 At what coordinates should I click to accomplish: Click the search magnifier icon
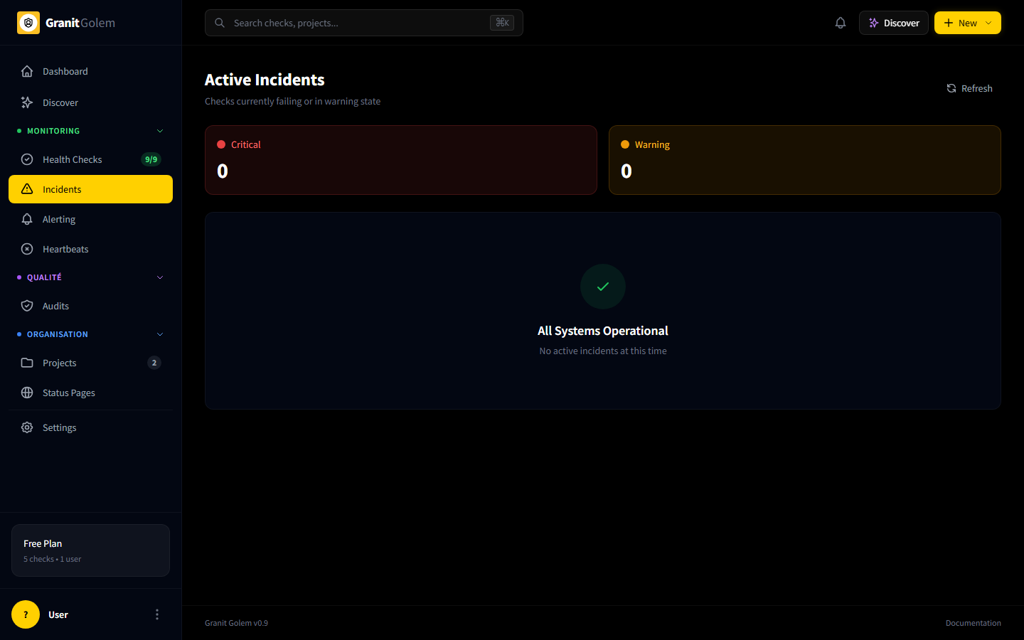coord(220,23)
